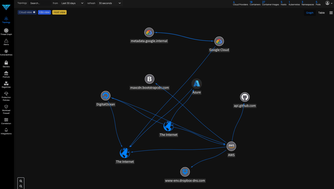Switch to the Table tab
The height and width of the screenshot is (189, 334).
pyautogui.click(x=321, y=13)
